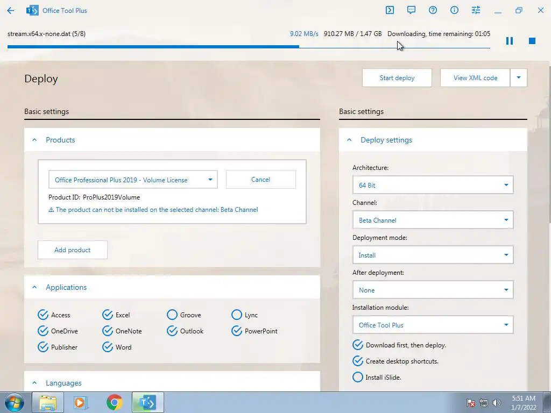551x413 pixels.
Task: Click the taskbar clock
Action: point(524,403)
